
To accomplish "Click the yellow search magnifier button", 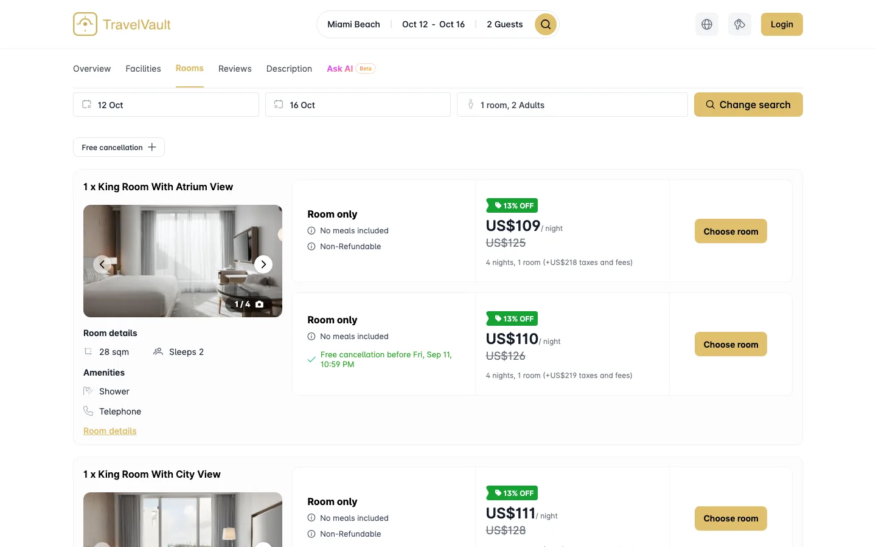I will coord(546,24).
